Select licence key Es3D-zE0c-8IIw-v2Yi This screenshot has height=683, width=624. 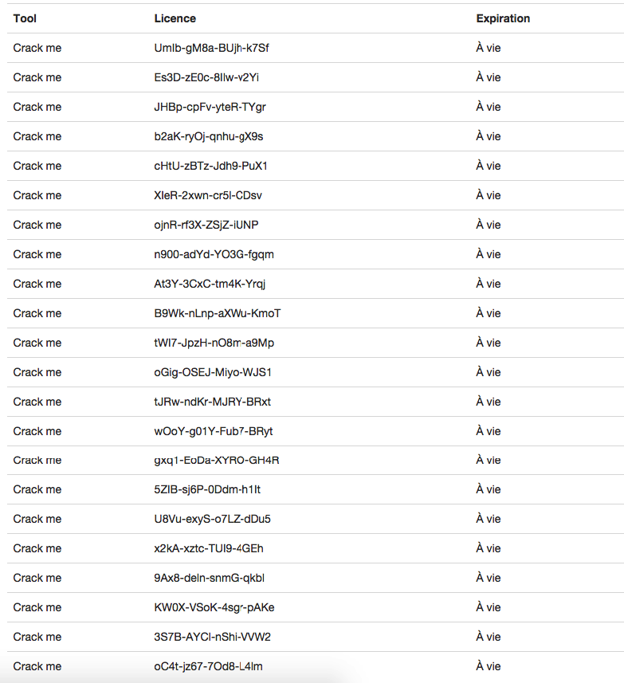coord(206,77)
